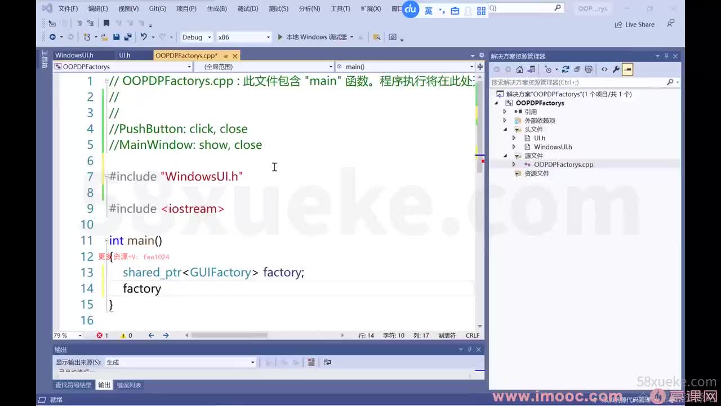Image resolution: width=721 pixels, height=406 pixels.
Task: Click Solution Explorer pending changes filter icon
Action: pyautogui.click(x=548, y=69)
